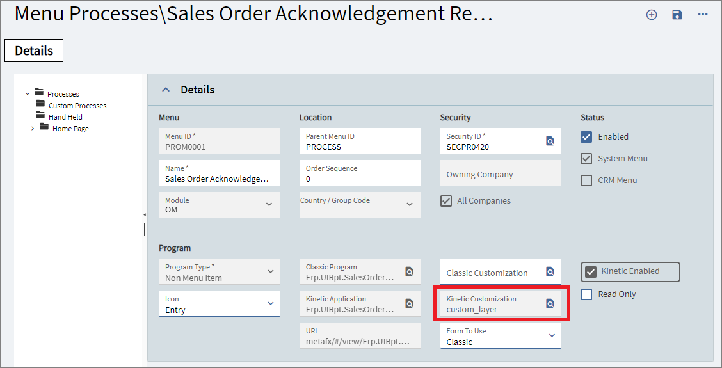Click the Parent Menu ID field
This screenshot has width=722, height=368.
point(360,147)
